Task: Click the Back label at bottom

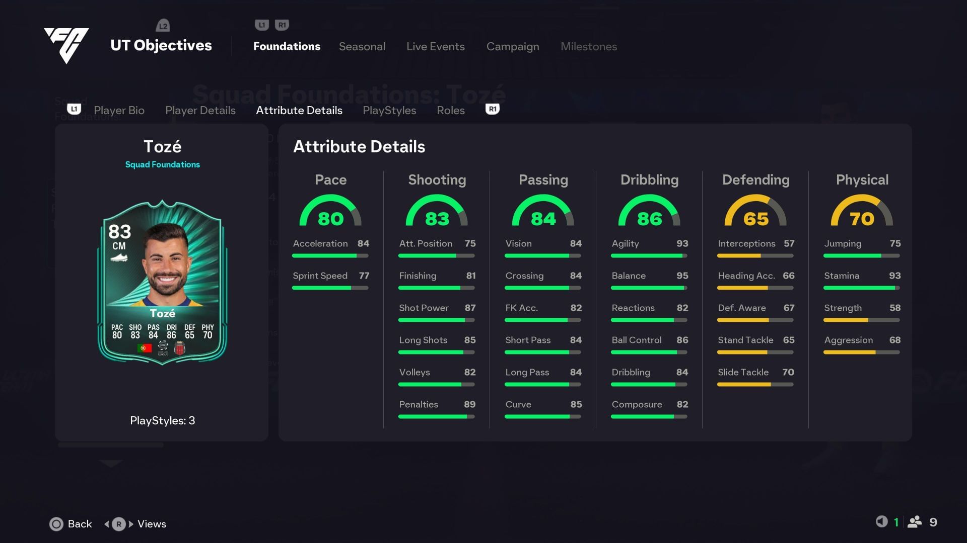Action: pyautogui.click(x=80, y=524)
